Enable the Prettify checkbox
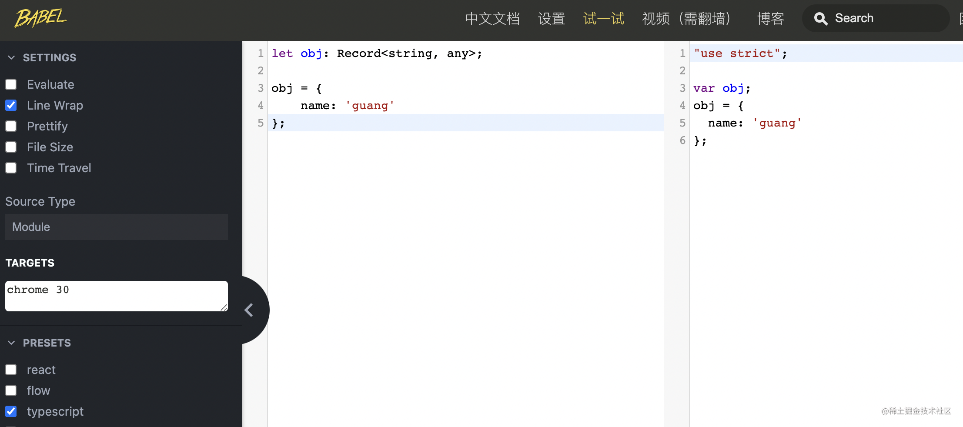963x427 pixels. 11,126
